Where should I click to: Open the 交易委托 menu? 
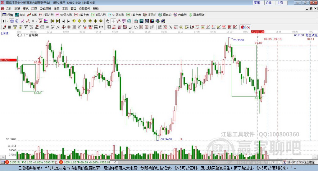pos(84,8)
